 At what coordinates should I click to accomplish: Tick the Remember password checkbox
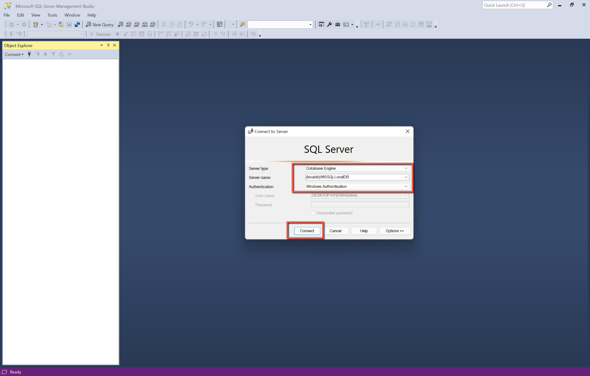click(313, 213)
